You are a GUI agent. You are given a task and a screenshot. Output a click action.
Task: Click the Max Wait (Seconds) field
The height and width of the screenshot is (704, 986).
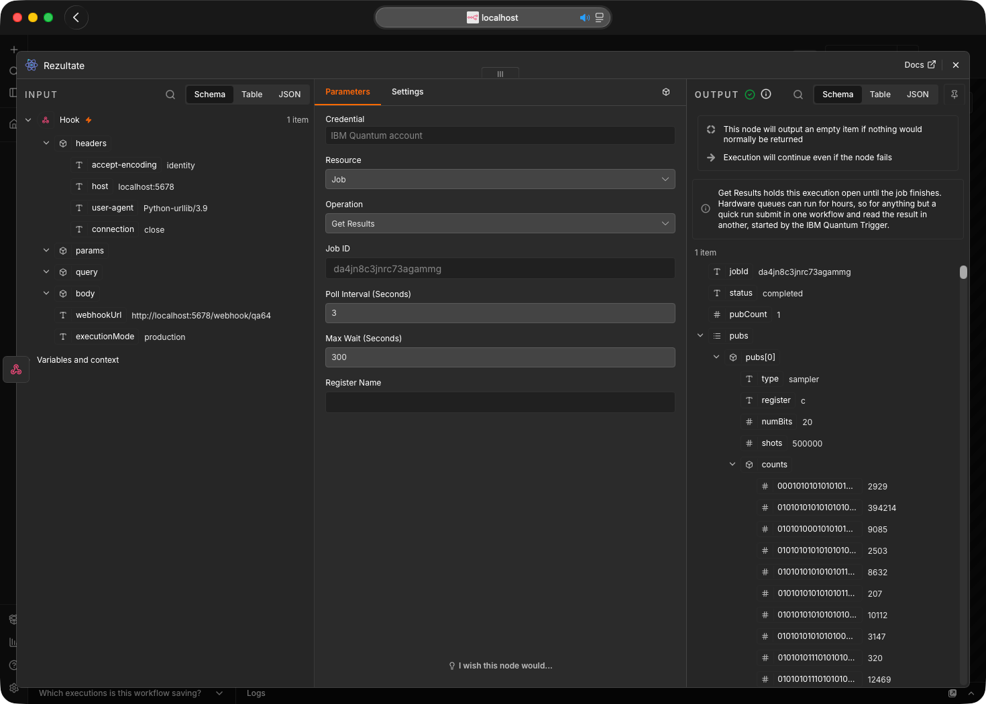[500, 357]
